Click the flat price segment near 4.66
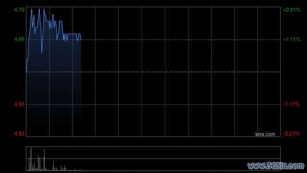 [x=72, y=34]
